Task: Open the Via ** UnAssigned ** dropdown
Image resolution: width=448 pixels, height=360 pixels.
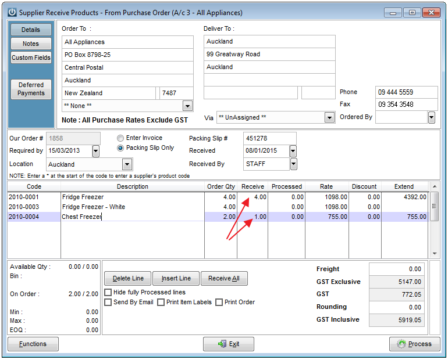Action: click(329, 117)
